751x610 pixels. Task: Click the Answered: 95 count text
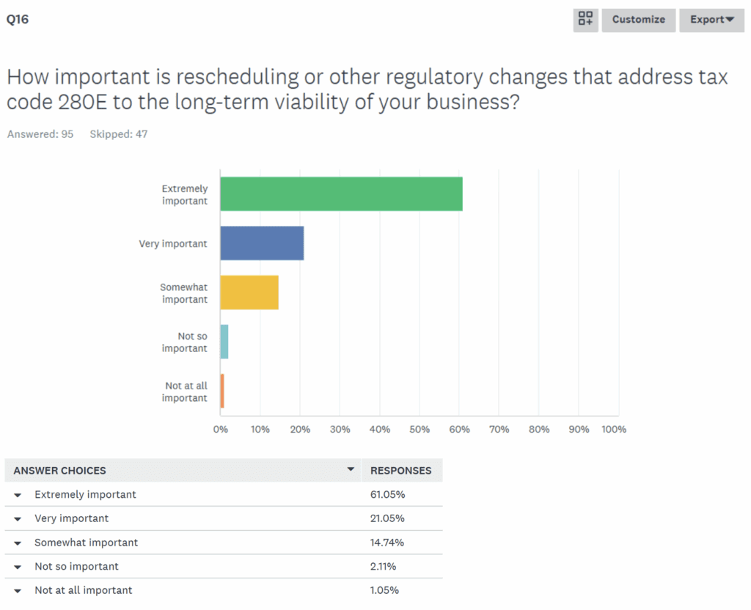point(40,134)
